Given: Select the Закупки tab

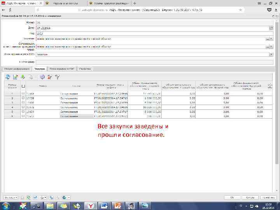Looking at the screenshot, I should point(40,69).
